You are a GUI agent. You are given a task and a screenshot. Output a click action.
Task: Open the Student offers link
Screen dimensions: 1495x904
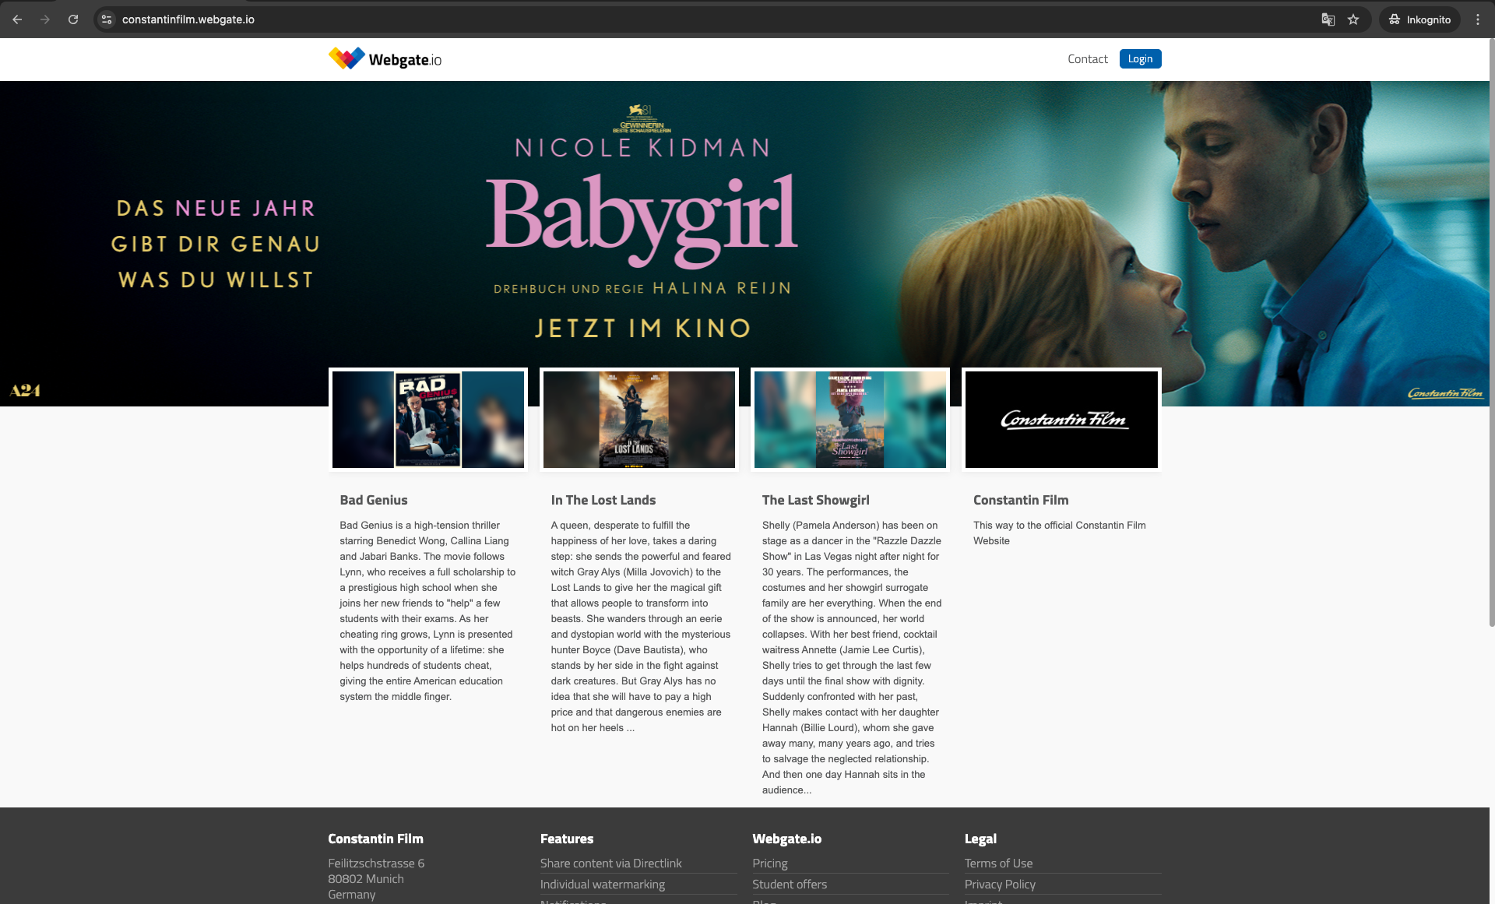[790, 885]
